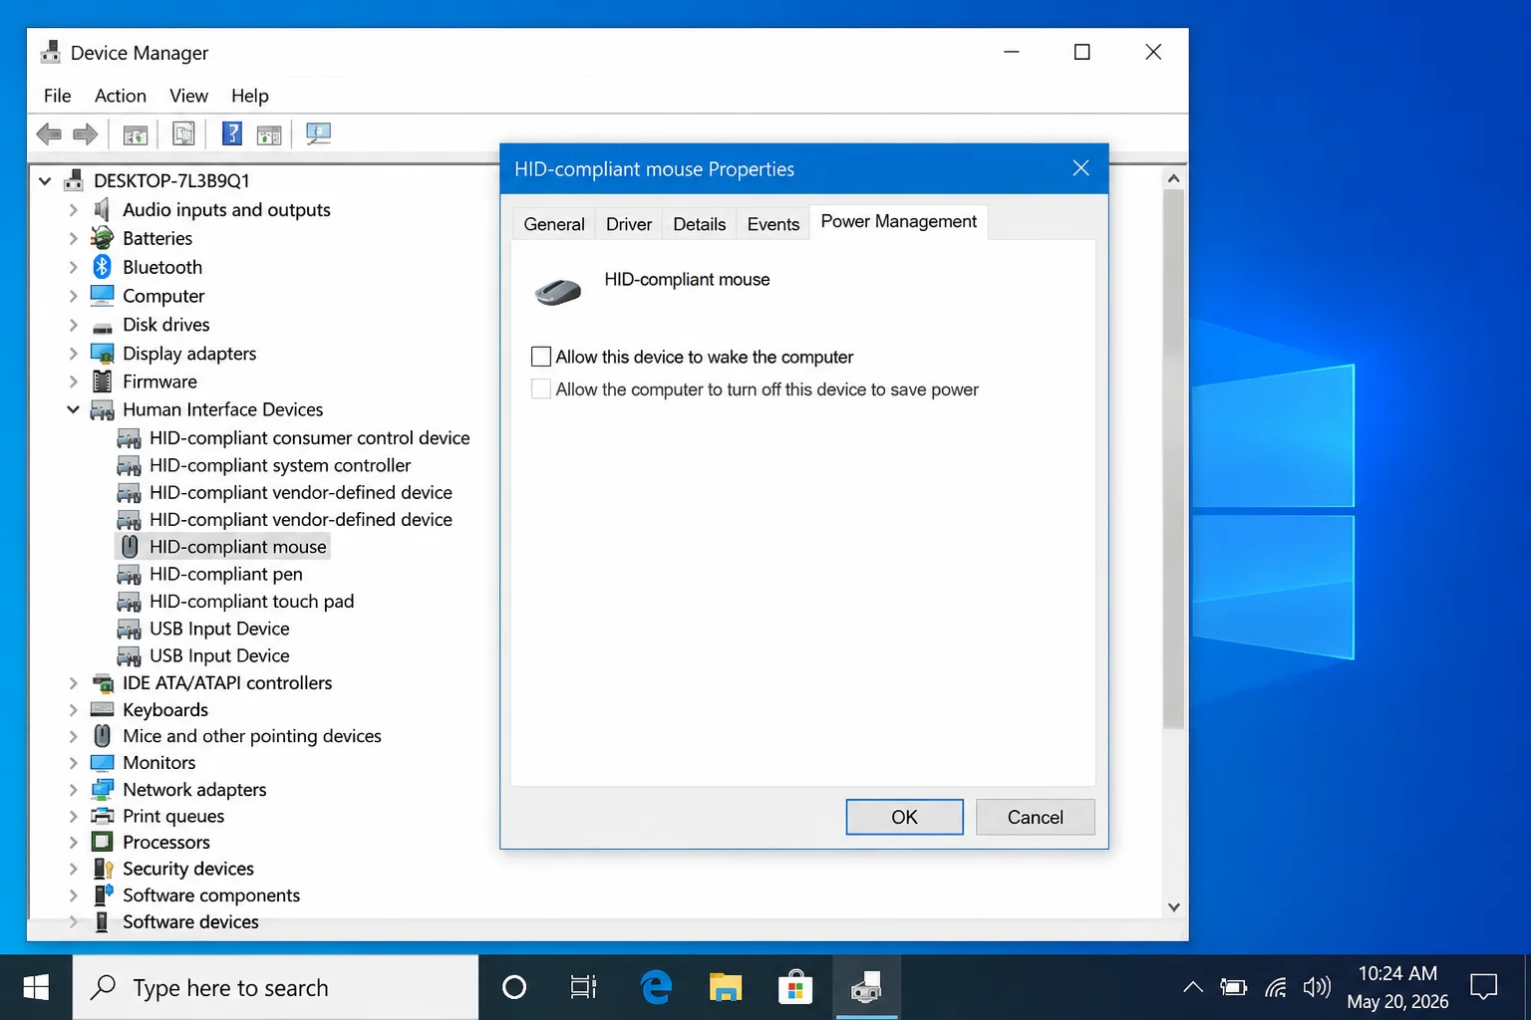Expand the Software components node chevron
The image size is (1531, 1020).
pos(73,895)
